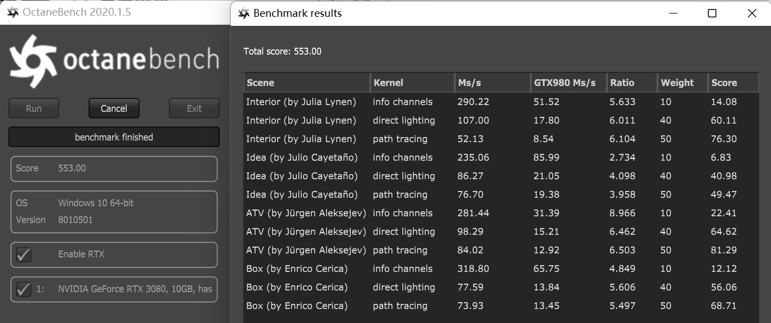Click the Weight column header
Image resolution: width=771 pixels, height=323 pixels.
click(x=682, y=83)
